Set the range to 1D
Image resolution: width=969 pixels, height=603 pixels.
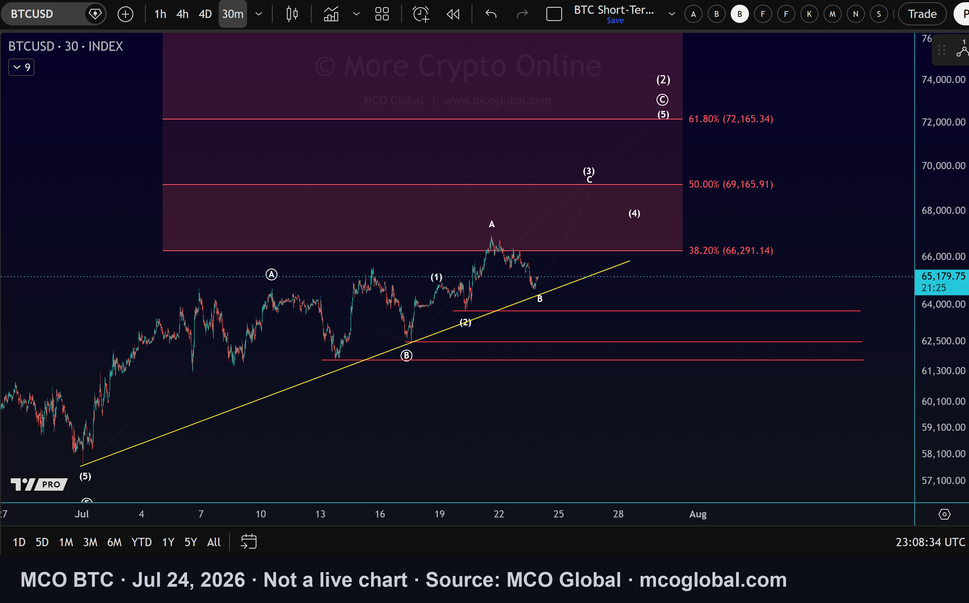19,542
